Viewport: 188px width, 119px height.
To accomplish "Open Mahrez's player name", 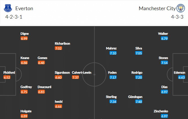I will 111,48.
